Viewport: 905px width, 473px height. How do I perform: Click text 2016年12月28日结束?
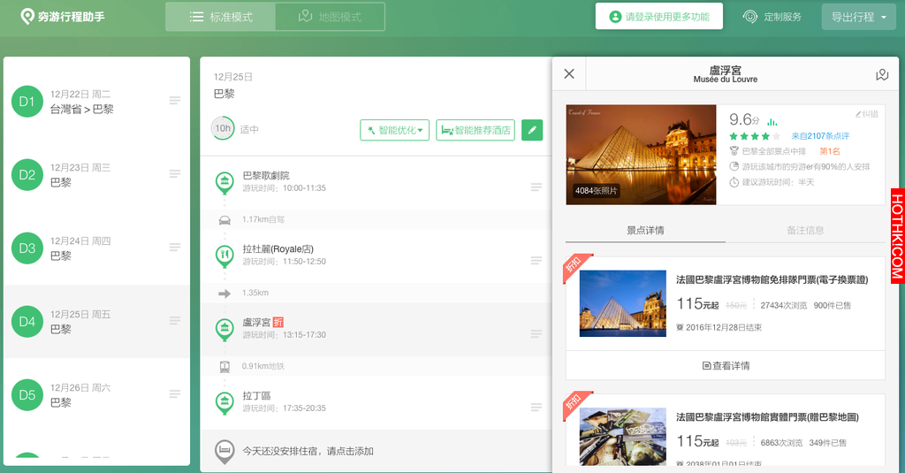pos(724,327)
